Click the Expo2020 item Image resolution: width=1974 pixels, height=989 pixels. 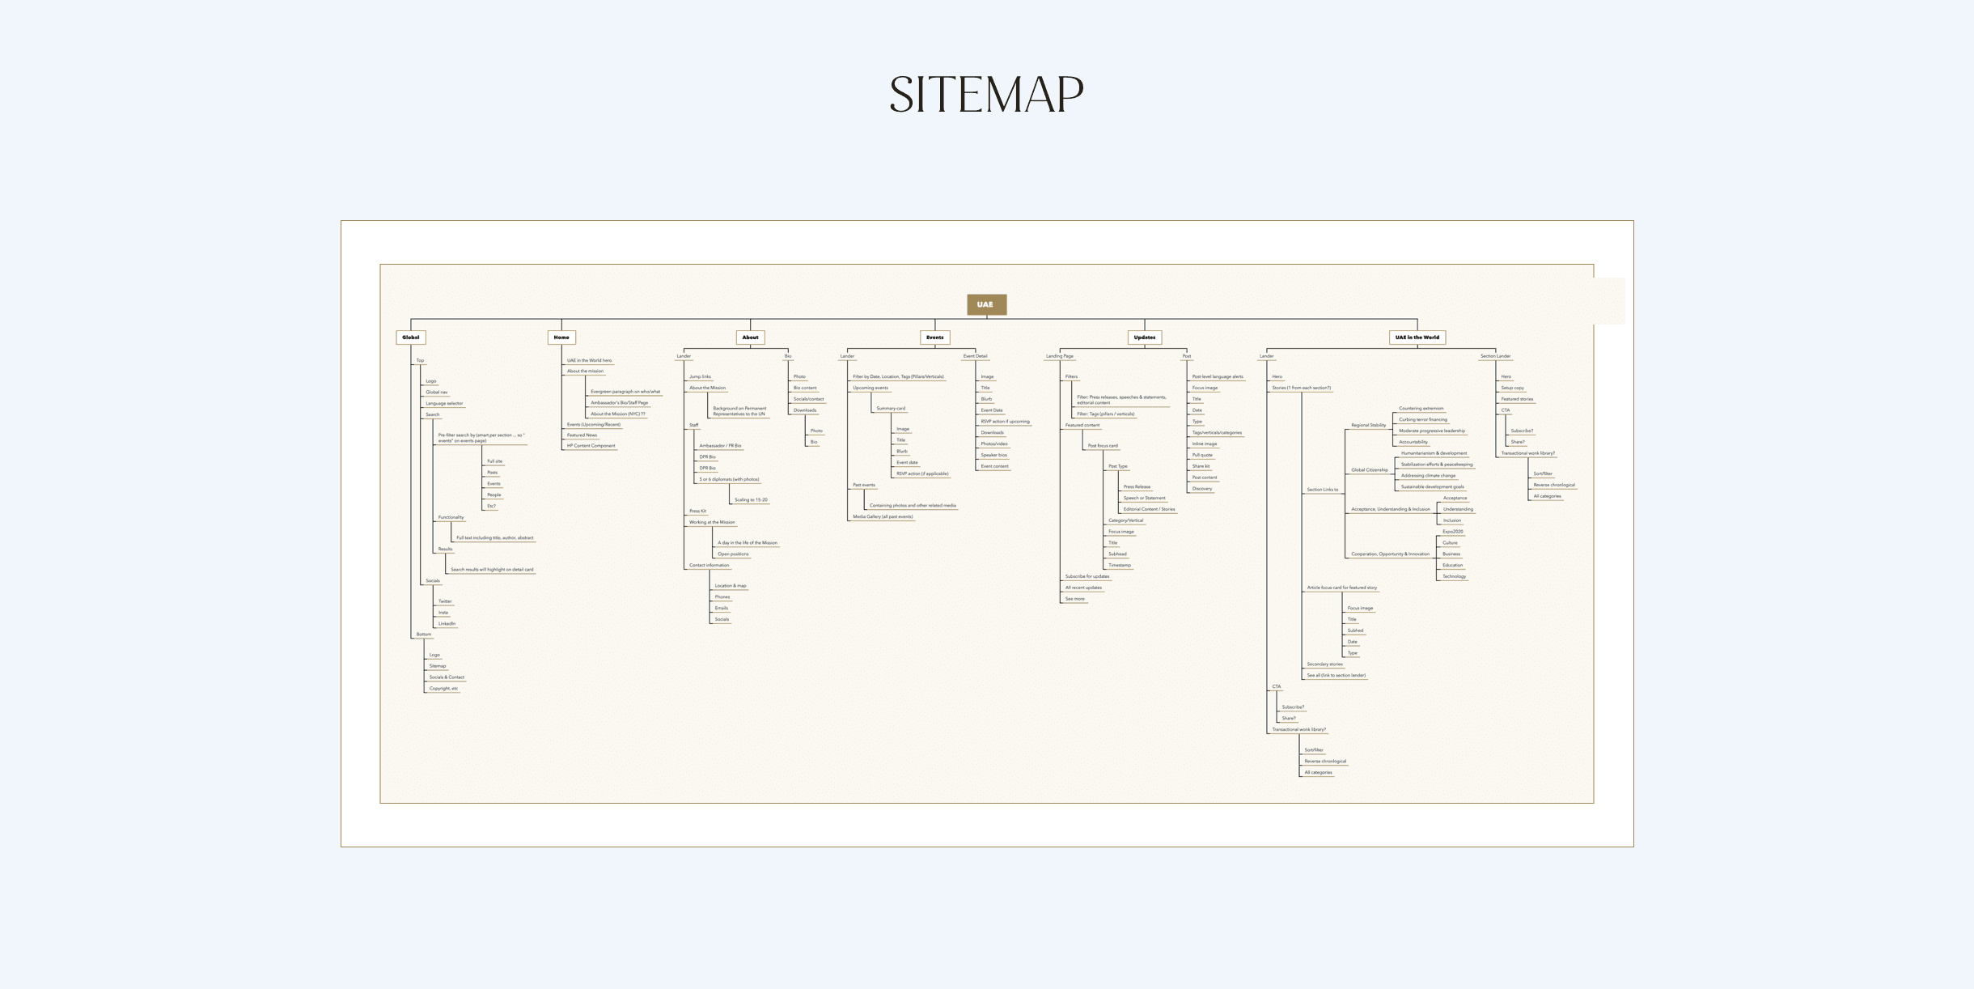[1452, 532]
